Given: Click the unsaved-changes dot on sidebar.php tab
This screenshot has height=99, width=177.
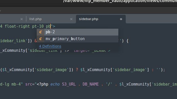Looking at the screenshot, I should pyautogui.click(x=121, y=19).
